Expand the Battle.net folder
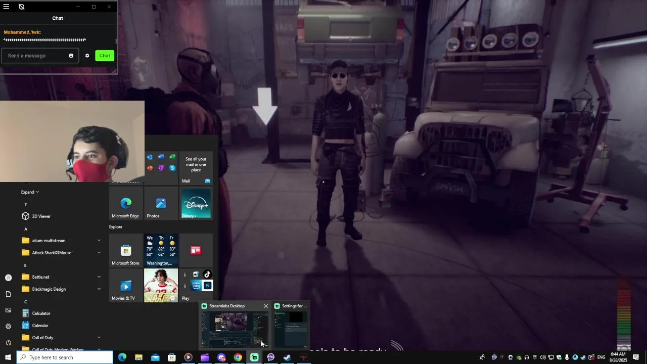 coord(61,277)
